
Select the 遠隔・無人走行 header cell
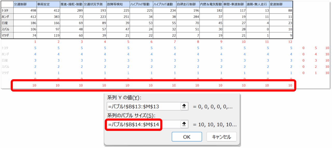coord(258,4)
